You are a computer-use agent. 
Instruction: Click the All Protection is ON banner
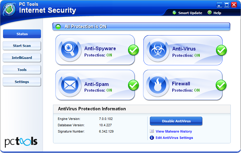pos(141,26)
